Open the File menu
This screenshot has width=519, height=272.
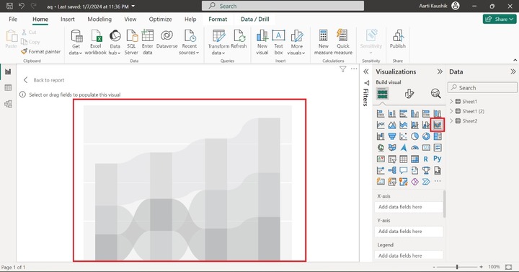pyautogui.click(x=13, y=19)
